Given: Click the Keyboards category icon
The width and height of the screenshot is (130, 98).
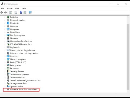Looking at the screenshot, I should tap(8, 47).
